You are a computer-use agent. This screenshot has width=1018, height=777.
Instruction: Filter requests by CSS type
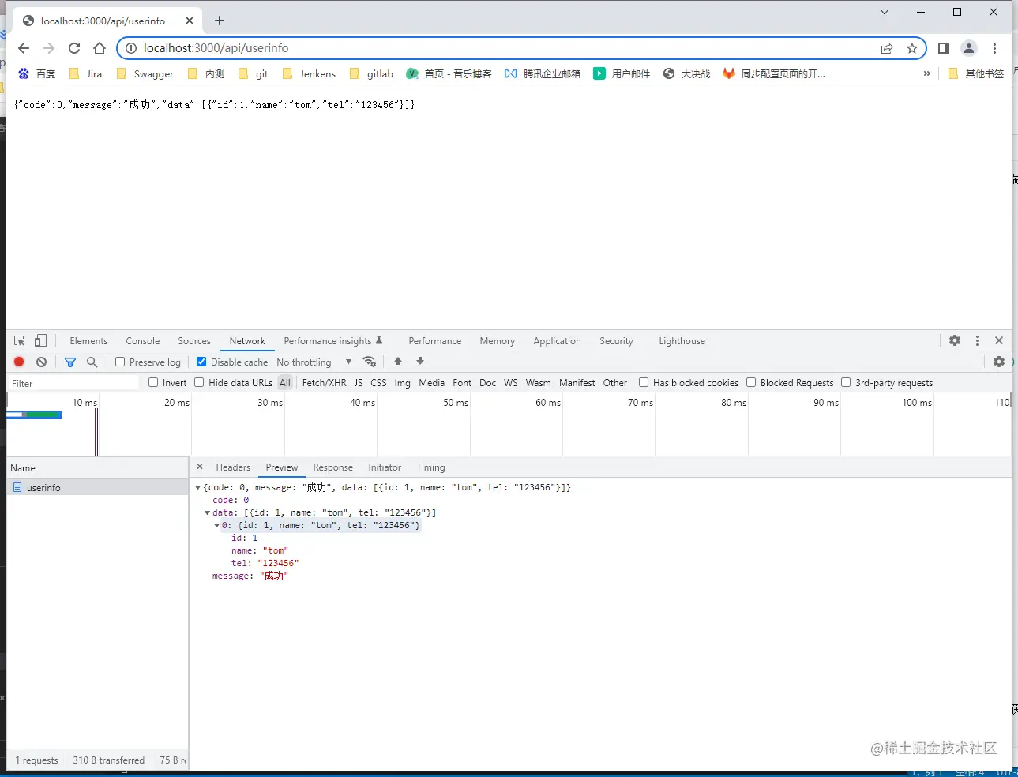pos(378,383)
